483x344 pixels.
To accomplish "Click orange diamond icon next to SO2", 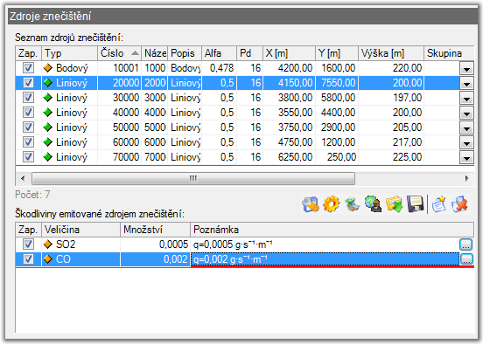I will coord(48,244).
